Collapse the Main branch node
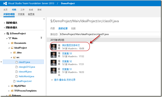The image size is (162, 97). point(7,38)
